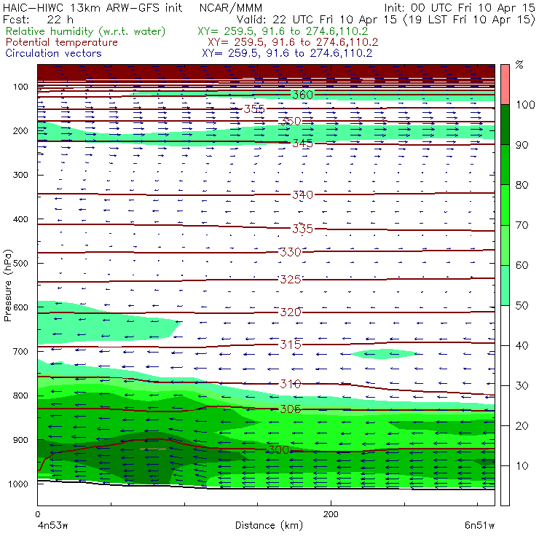539x539 pixels.
Task: Click the 350 potential temperature contour label
Action: (x=291, y=121)
